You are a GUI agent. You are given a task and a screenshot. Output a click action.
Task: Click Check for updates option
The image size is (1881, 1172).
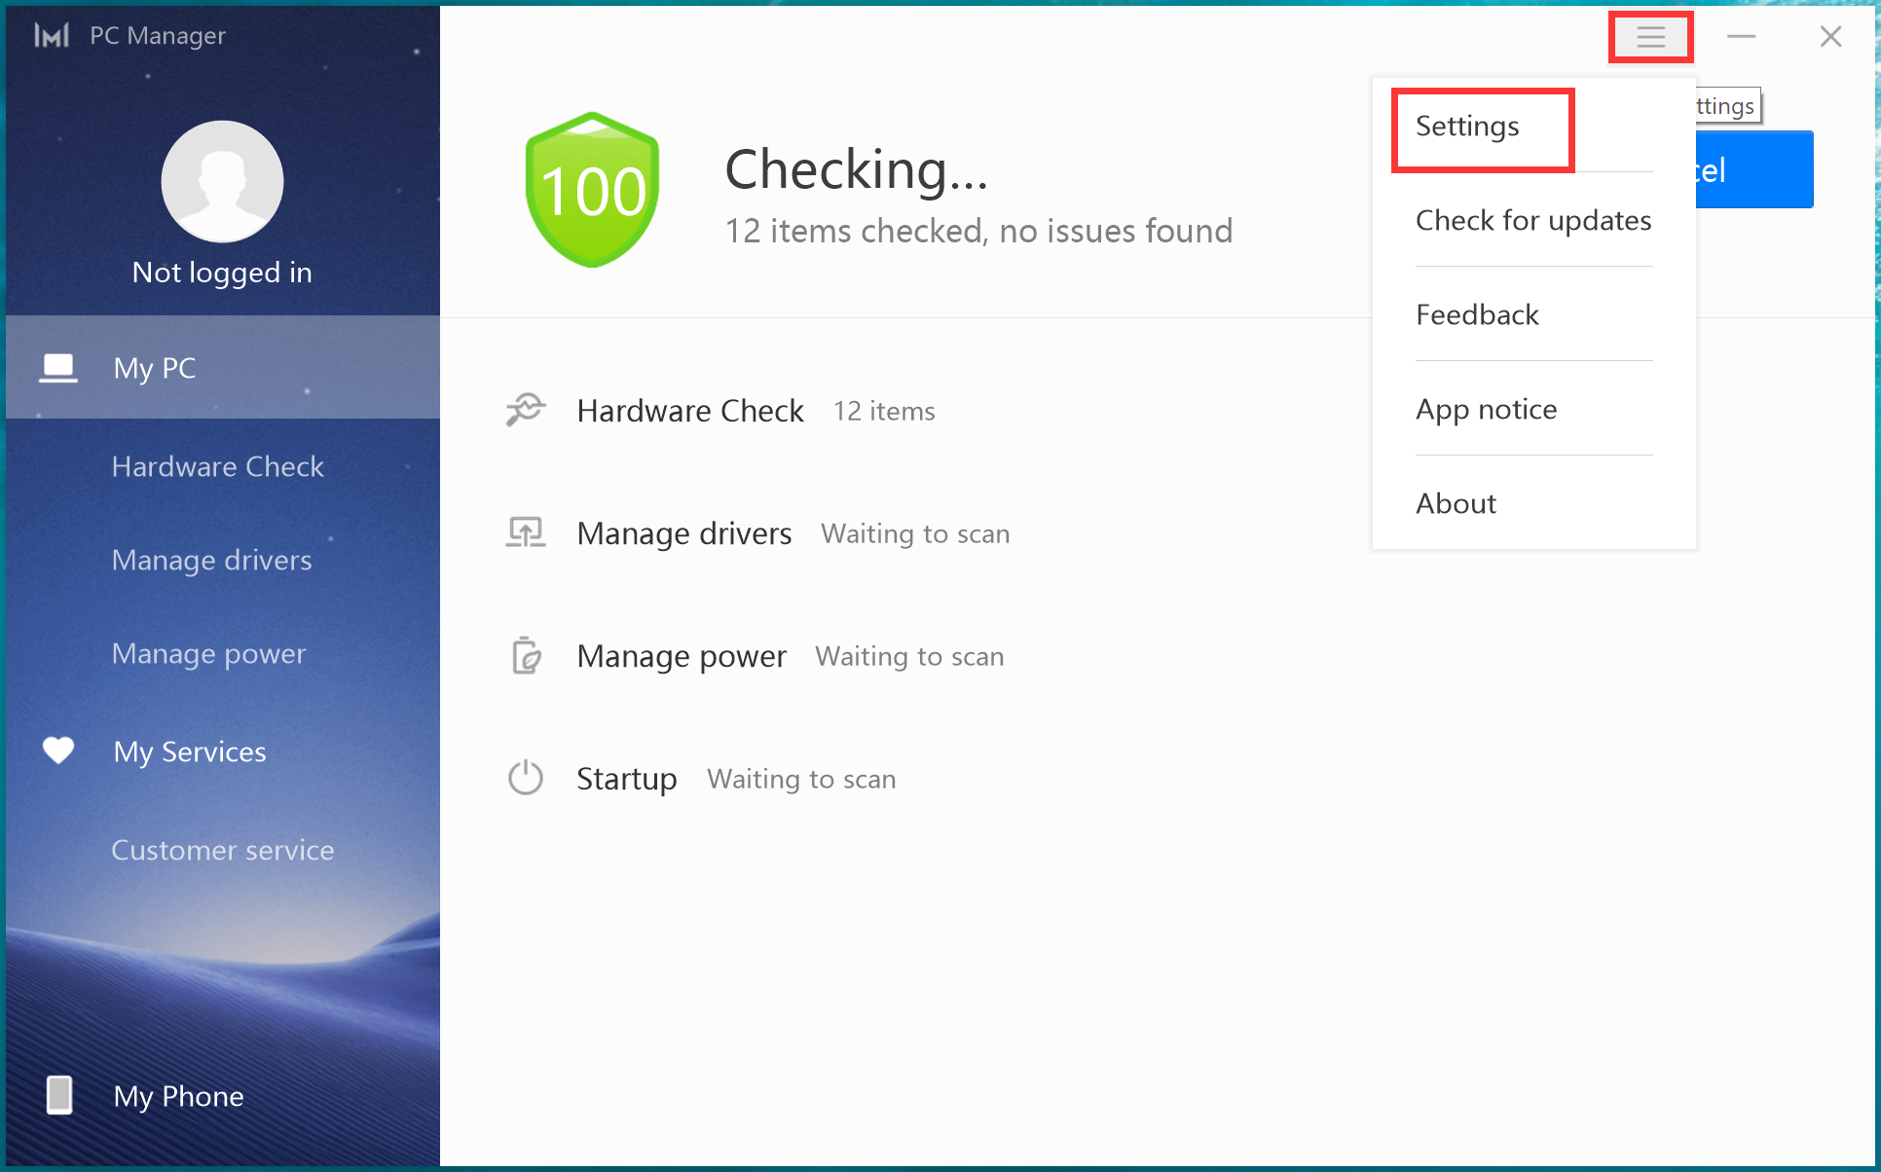pyautogui.click(x=1532, y=221)
